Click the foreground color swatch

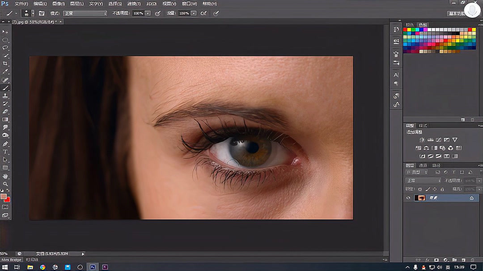coord(4,197)
